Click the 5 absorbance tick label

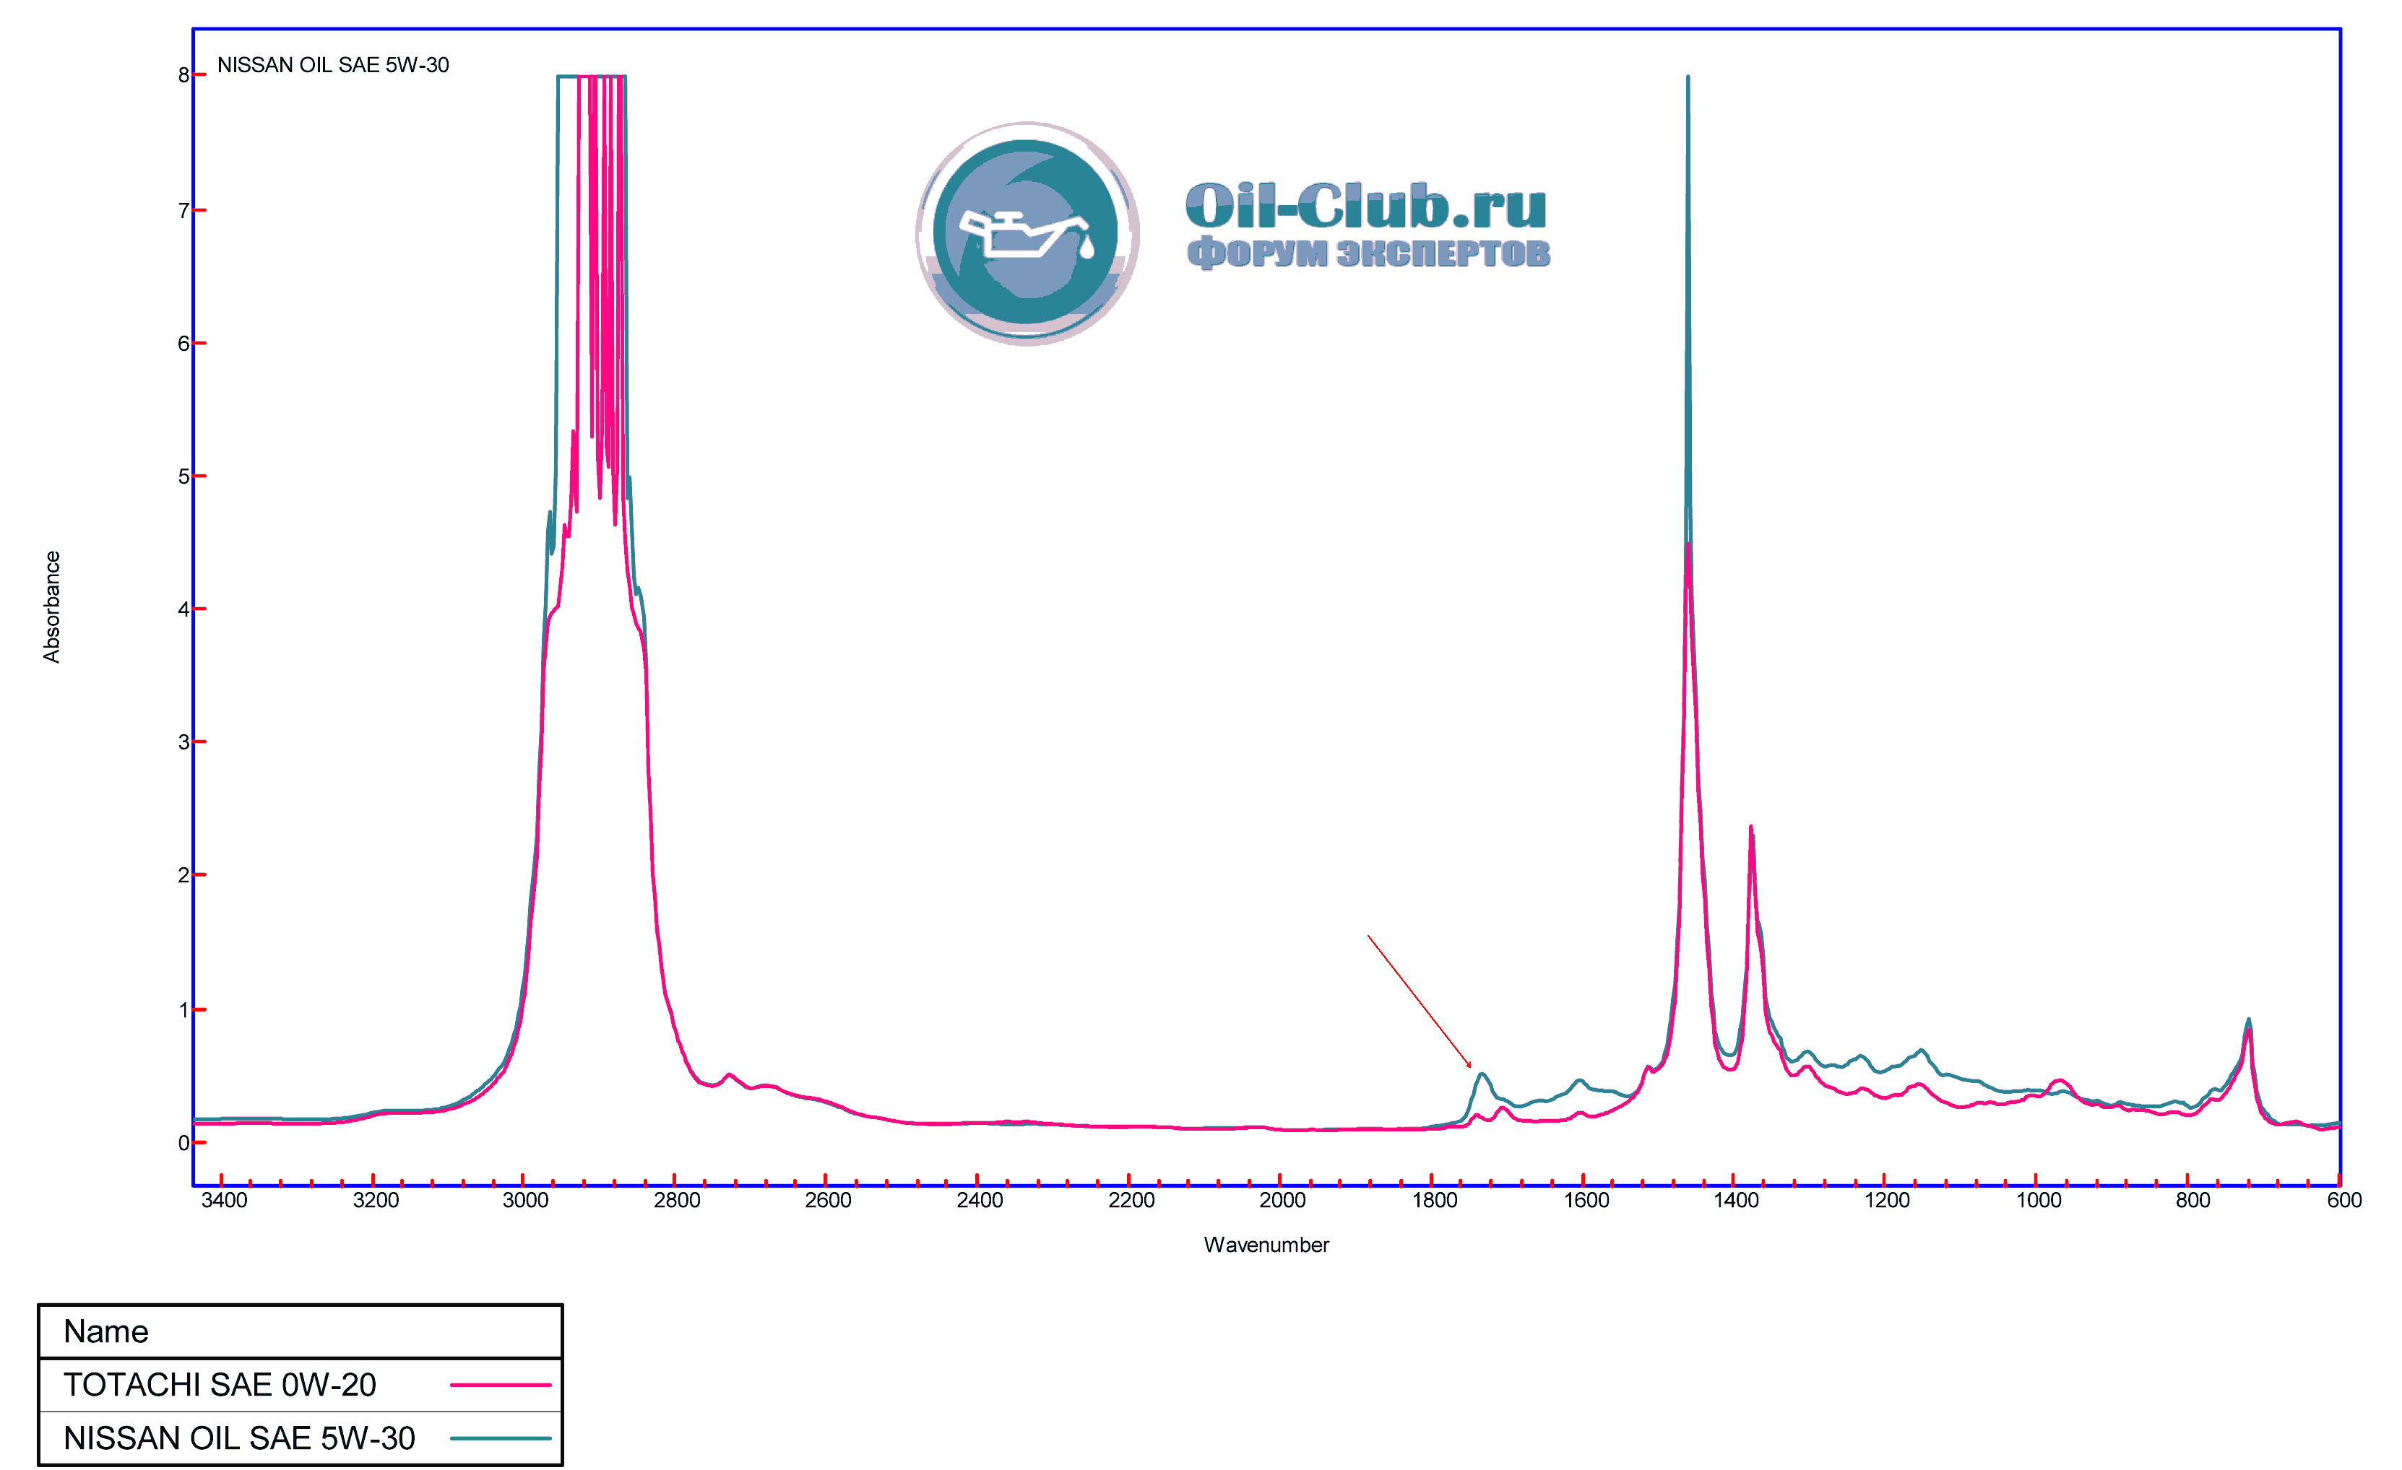point(183,477)
